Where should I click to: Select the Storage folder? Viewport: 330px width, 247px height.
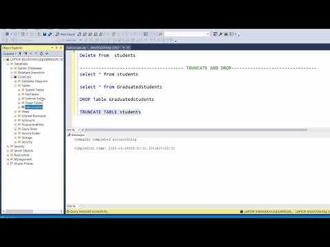[x=27, y=138]
